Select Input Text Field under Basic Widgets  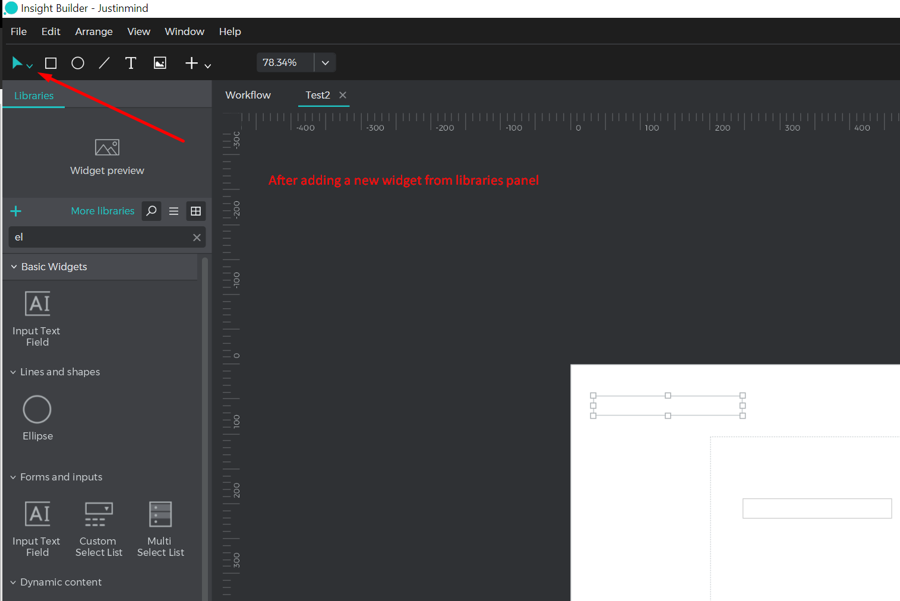pos(37,319)
